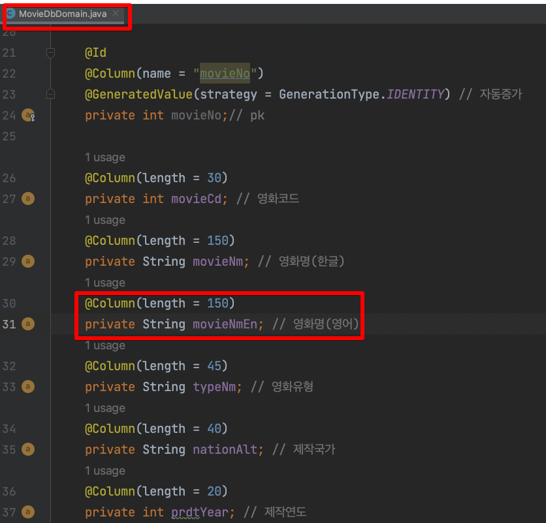
Task: Click the column gutter icon on line 31
Action: pos(28,324)
